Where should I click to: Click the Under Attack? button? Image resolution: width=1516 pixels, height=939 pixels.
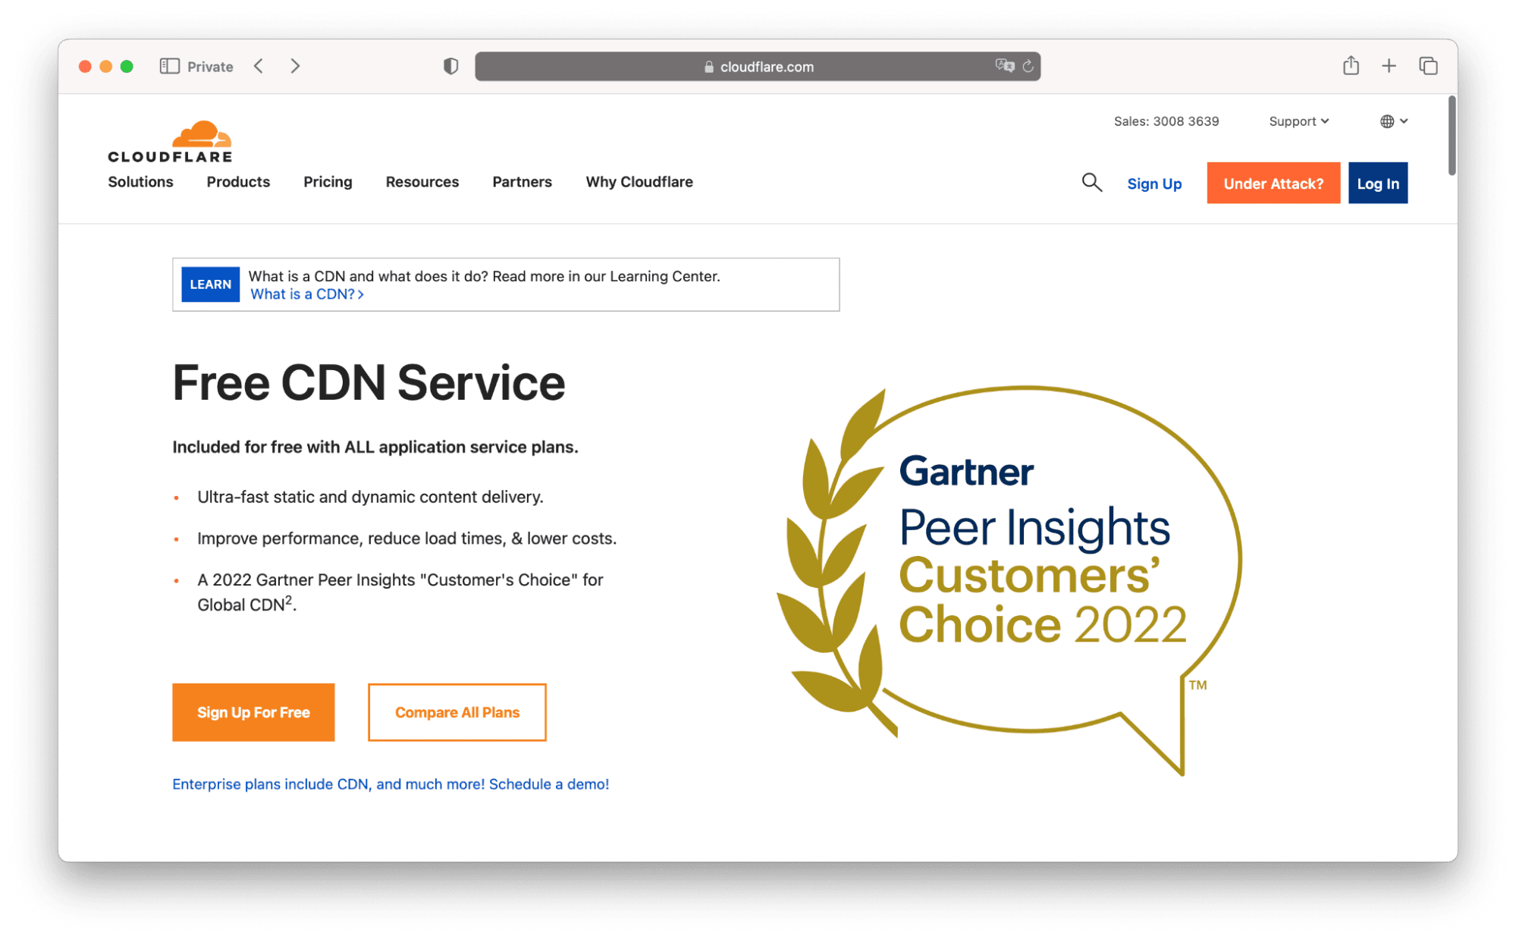(x=1273, y=183)
